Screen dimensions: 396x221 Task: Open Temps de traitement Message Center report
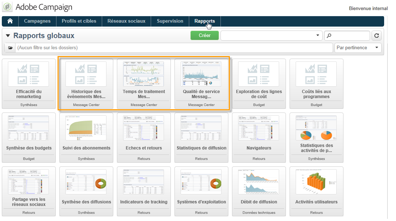144,84
